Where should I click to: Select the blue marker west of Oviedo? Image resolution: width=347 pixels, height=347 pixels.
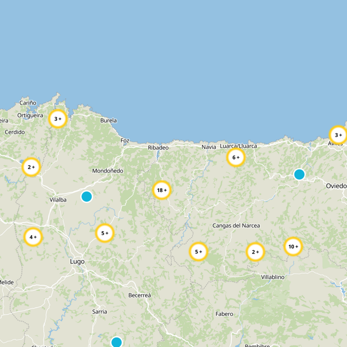(299, 174)
